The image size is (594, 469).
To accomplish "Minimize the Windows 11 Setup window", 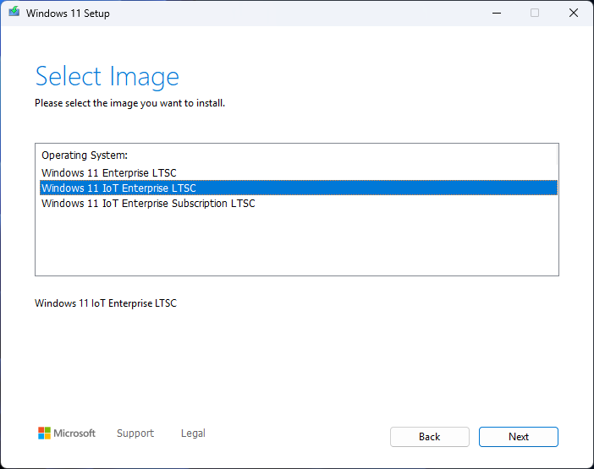I will 496,13.
